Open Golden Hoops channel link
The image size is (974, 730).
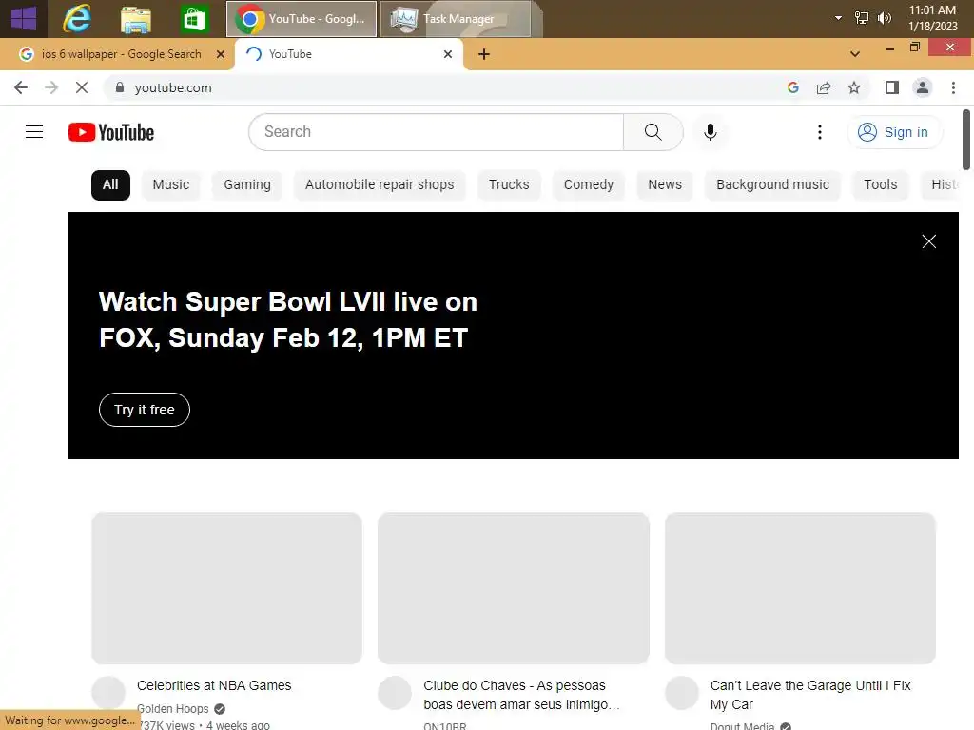coord(173,709)
